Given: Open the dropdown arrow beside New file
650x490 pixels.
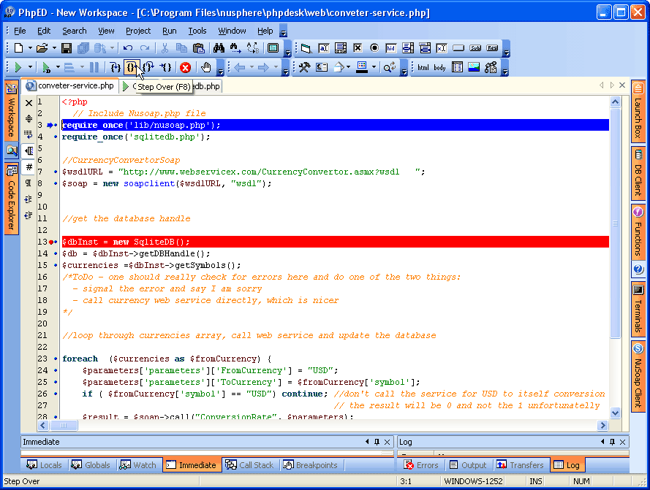Looking at the screenshot, I should (30, 48).
